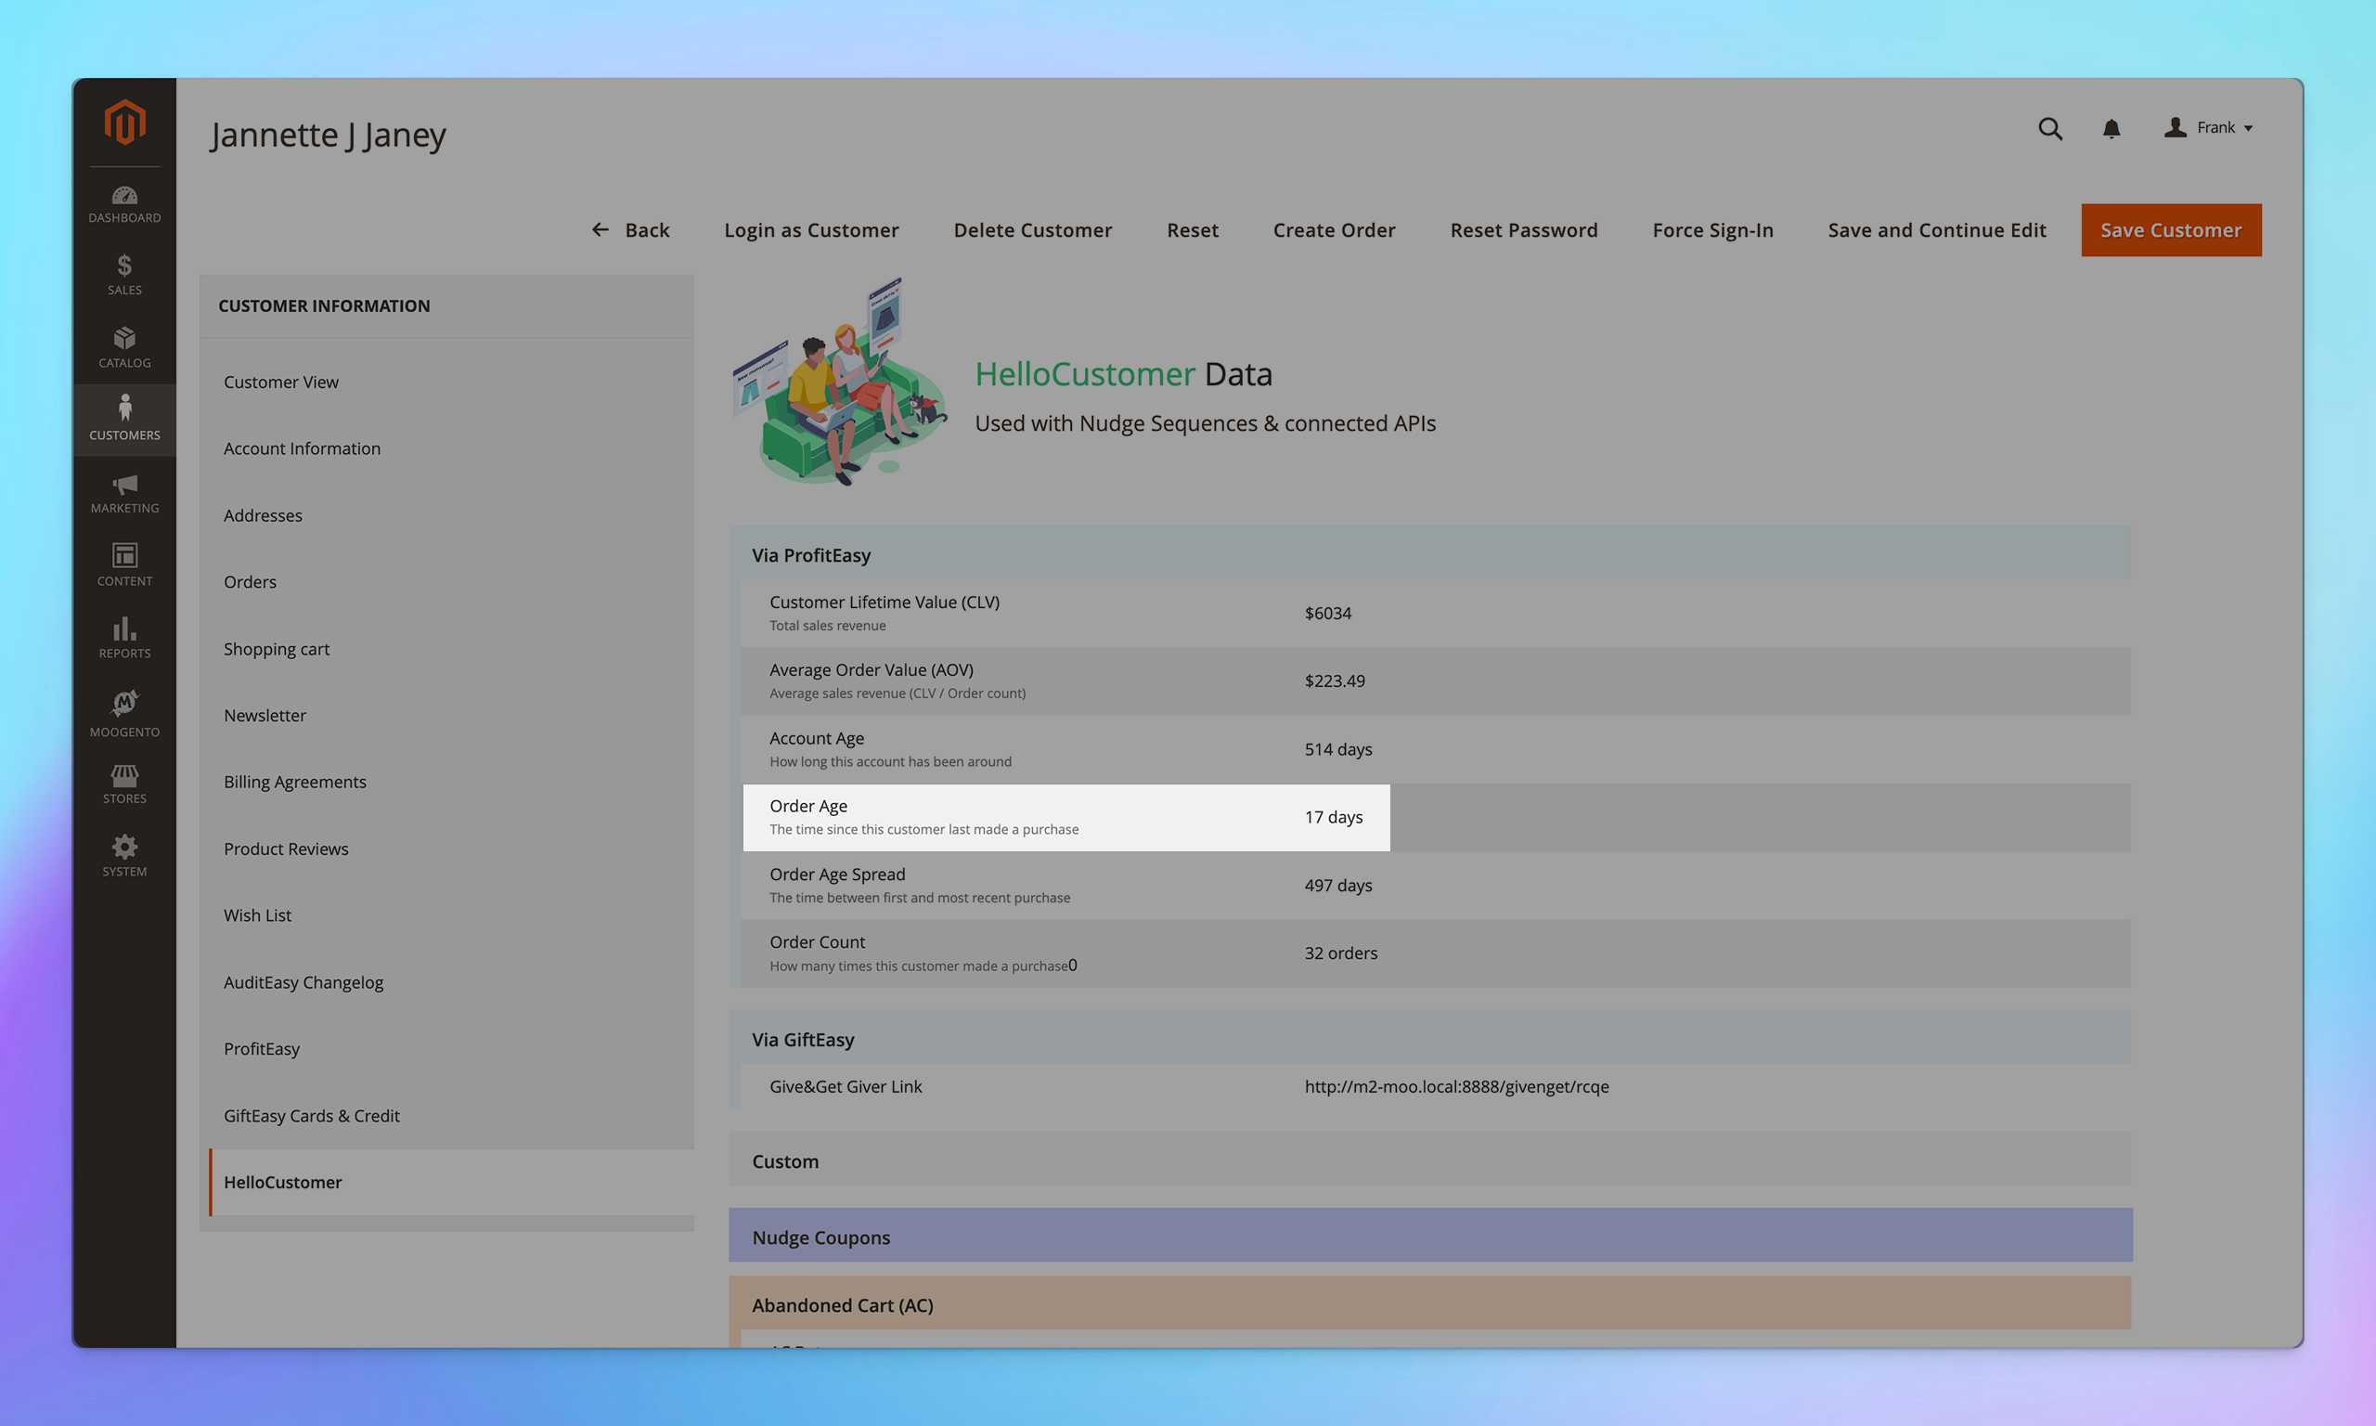Click the Login as Customer button

tap(811, 229)
